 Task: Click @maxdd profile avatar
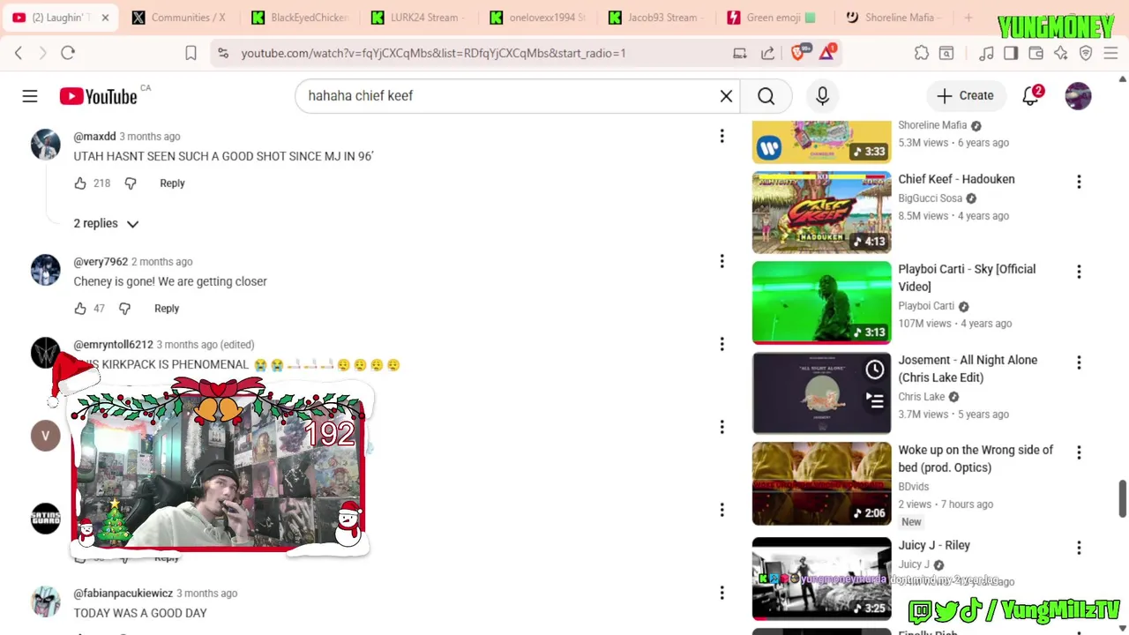click(x=46, y=145)
